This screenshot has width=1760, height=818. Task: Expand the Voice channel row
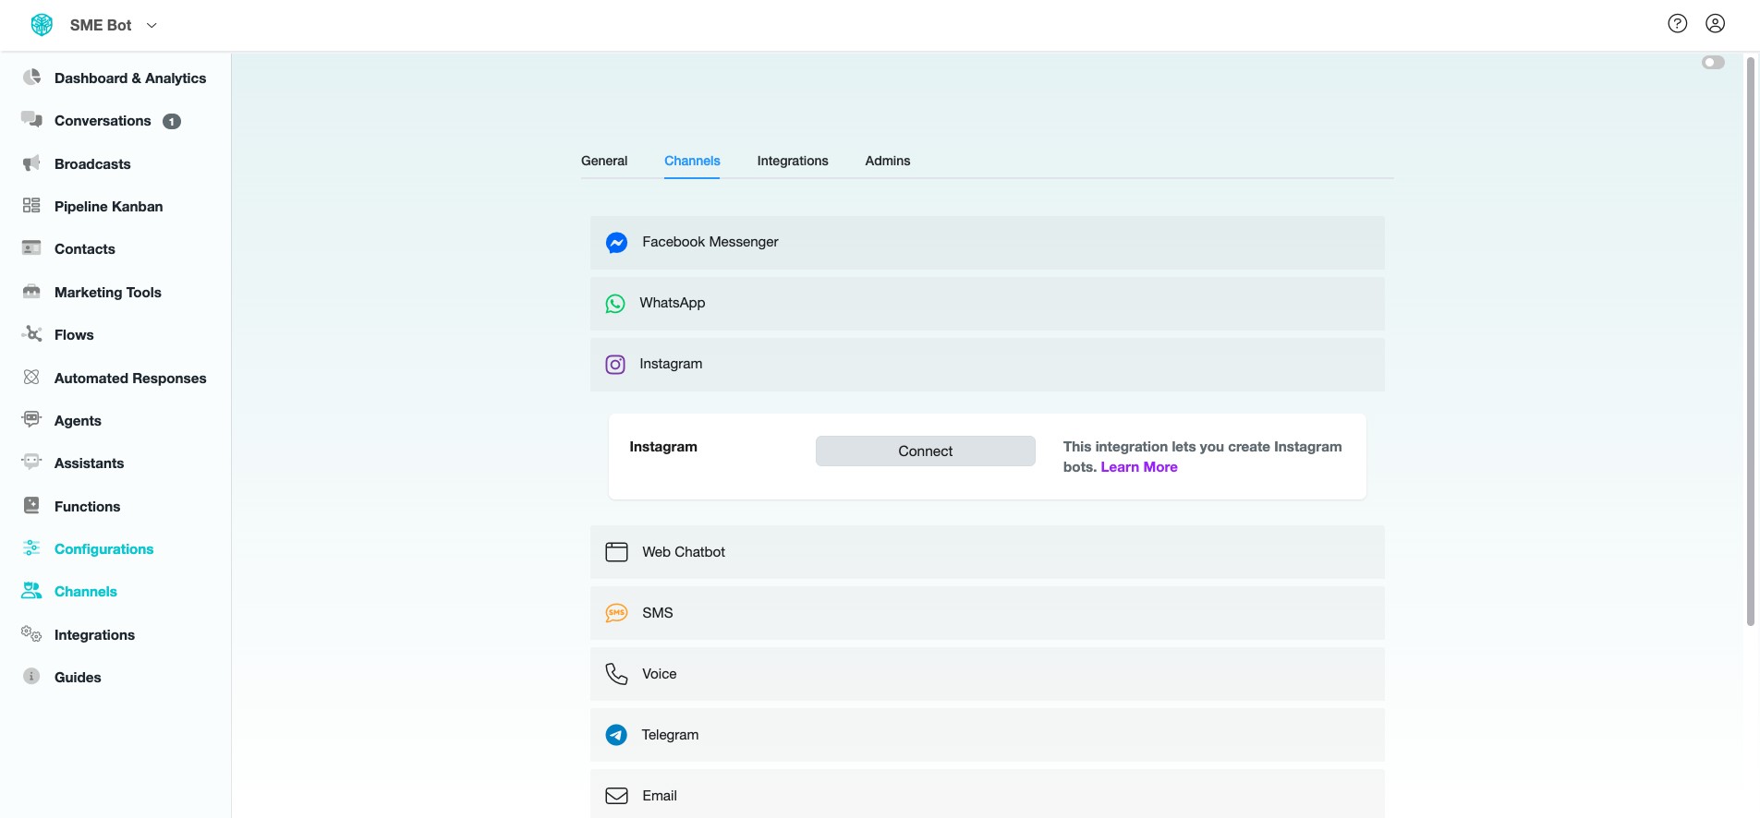click(x=987, y=674)
